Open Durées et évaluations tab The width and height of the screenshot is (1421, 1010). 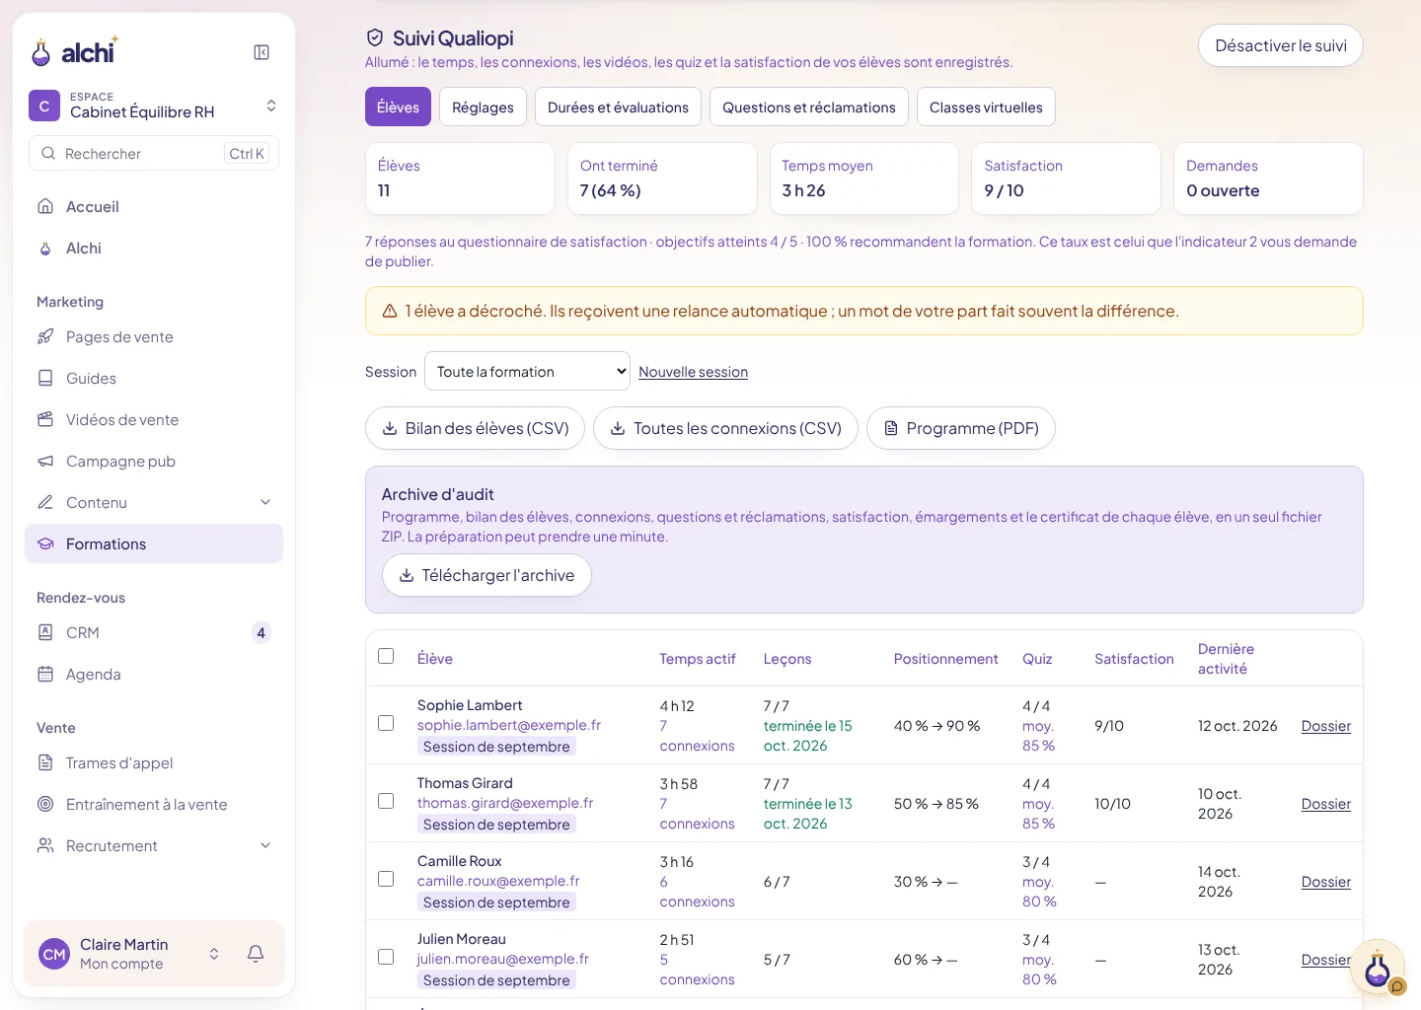point(618,107)
